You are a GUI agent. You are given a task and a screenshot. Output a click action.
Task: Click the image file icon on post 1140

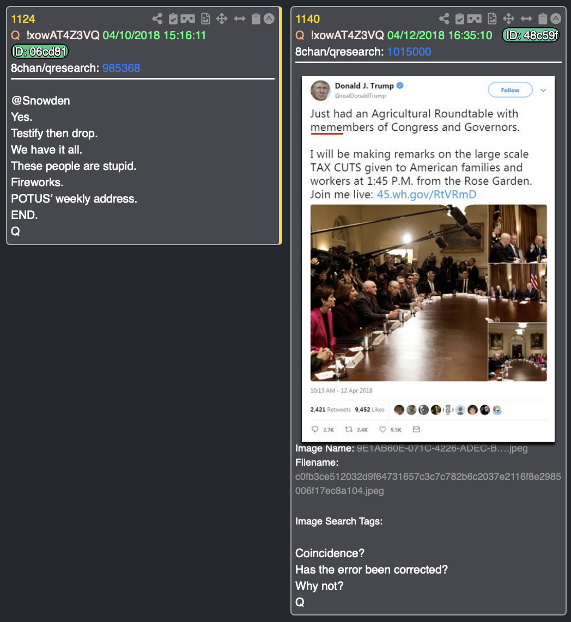coord(492,19)
